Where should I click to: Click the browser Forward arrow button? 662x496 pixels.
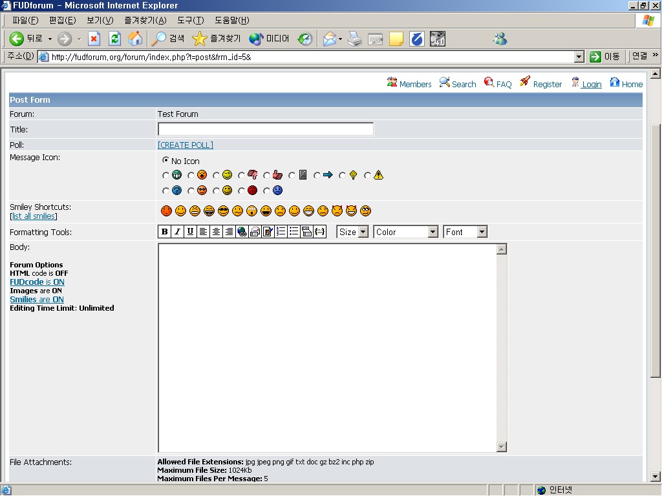point(65,39)
